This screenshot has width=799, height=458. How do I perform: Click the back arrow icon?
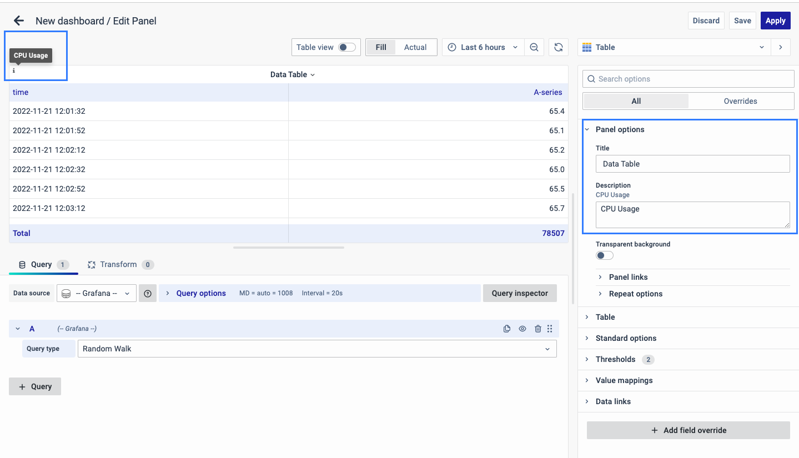point(19,21)
